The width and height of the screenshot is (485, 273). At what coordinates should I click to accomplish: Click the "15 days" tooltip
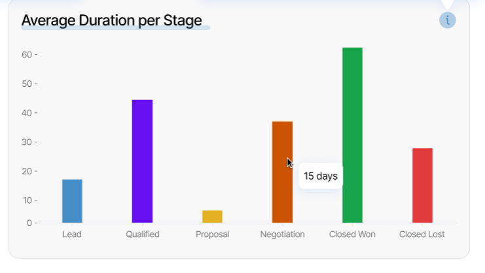[321, 176]
